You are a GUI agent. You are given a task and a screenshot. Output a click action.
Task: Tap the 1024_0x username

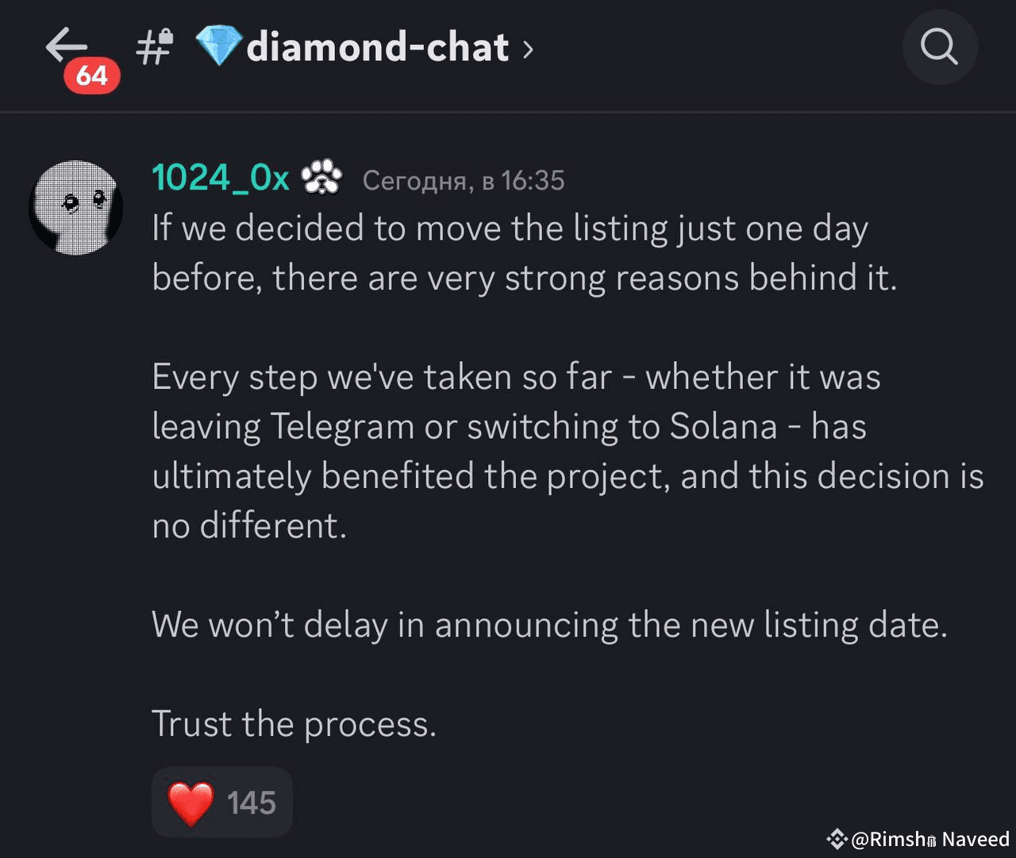(221, 178)
